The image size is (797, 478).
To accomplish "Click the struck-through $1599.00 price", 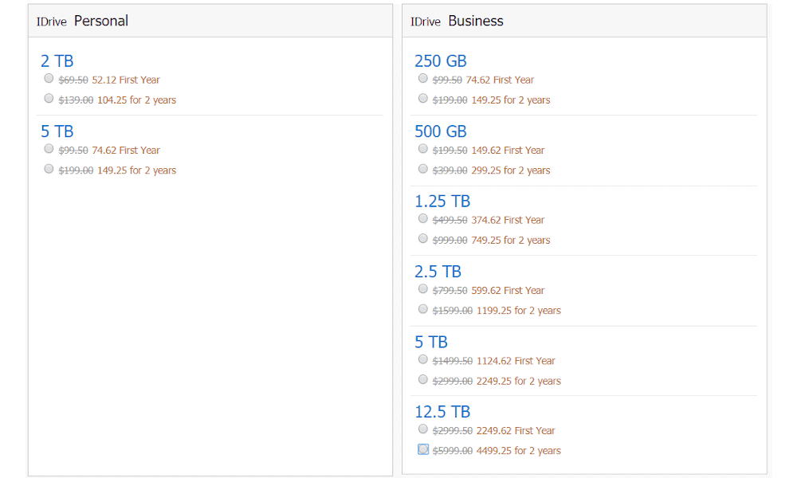I will (453, 311).
